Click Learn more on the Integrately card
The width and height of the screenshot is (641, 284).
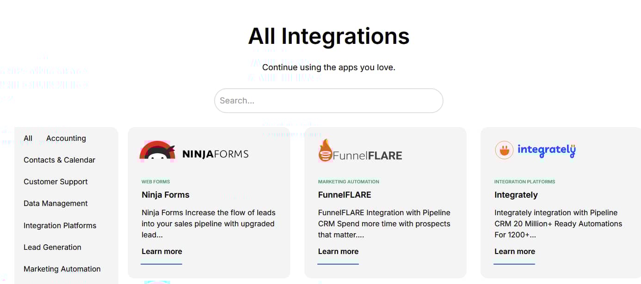[x=514, y=251]
